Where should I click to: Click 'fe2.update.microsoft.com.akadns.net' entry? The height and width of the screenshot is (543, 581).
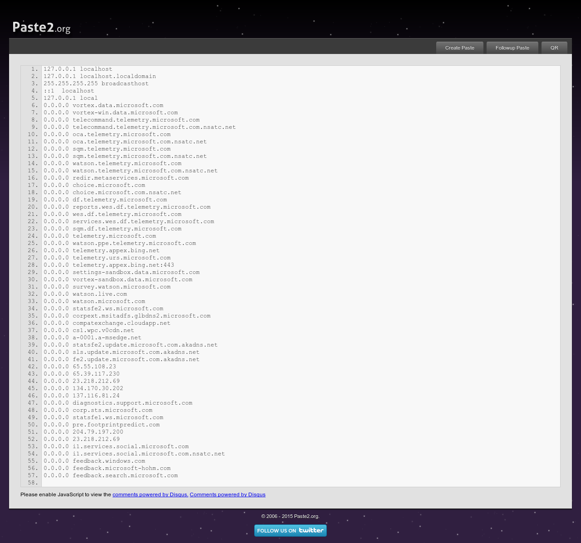pos(136,359)
